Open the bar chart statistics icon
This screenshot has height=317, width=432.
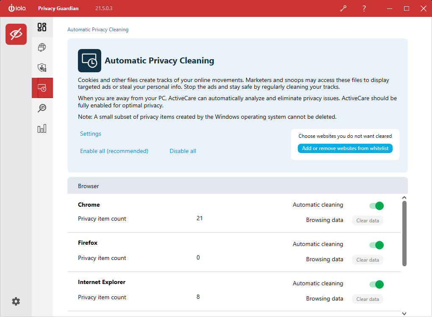pyautogui.click(x=42, y=128)
